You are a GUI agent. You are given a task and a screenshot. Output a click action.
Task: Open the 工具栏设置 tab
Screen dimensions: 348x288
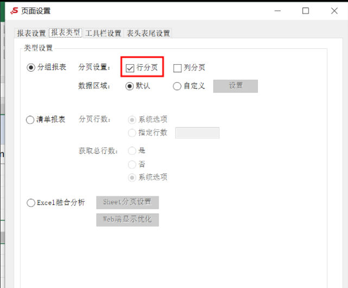(103, 33)
